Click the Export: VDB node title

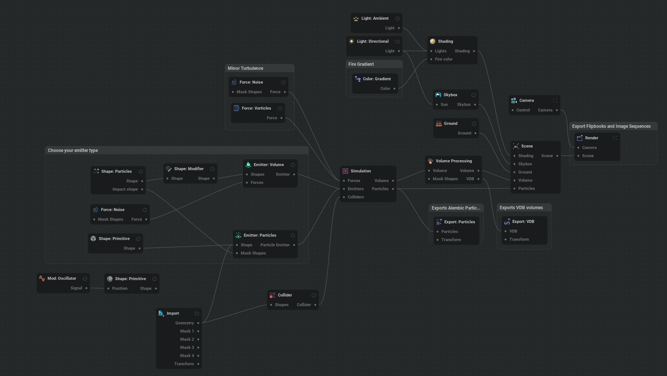click(523, 221)
